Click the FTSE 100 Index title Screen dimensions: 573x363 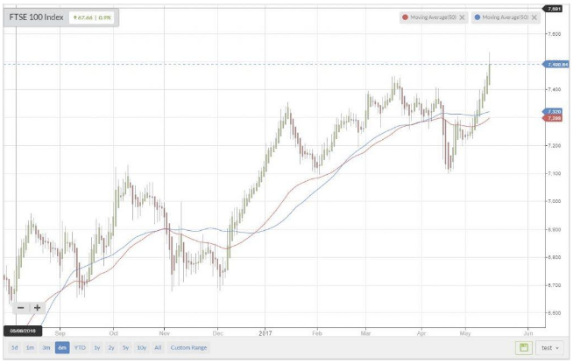pos(36,17)
